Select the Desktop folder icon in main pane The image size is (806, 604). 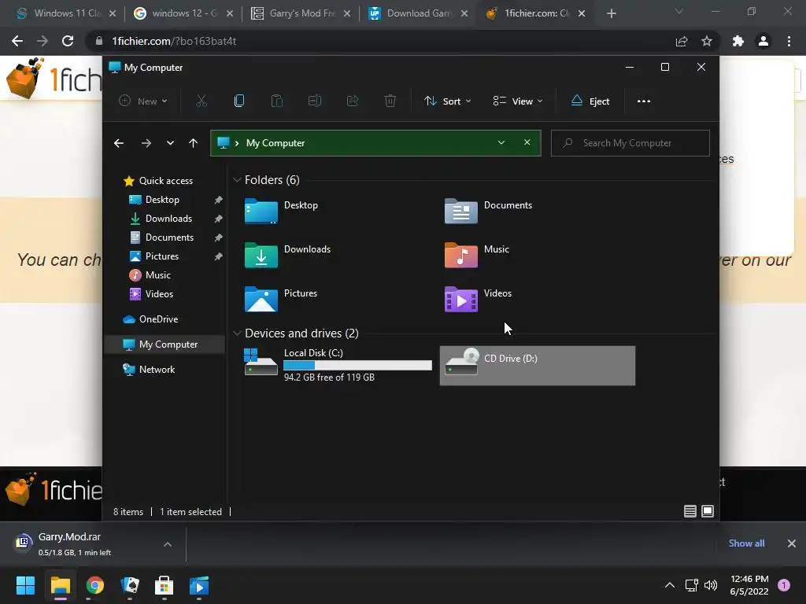click(261, 211)
